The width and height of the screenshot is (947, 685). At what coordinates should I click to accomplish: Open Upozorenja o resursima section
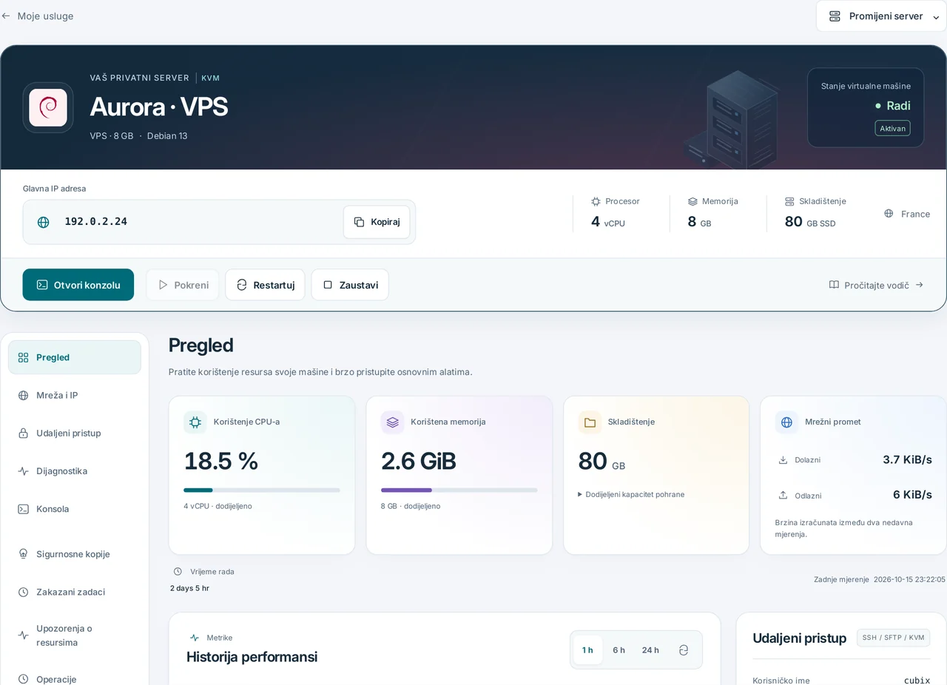pyautogui.click(x=75, y=635)
